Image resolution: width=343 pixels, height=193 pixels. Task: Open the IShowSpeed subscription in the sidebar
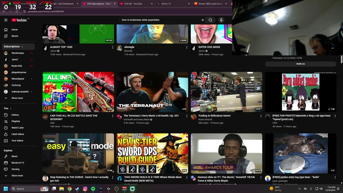(x=18, y=79)
